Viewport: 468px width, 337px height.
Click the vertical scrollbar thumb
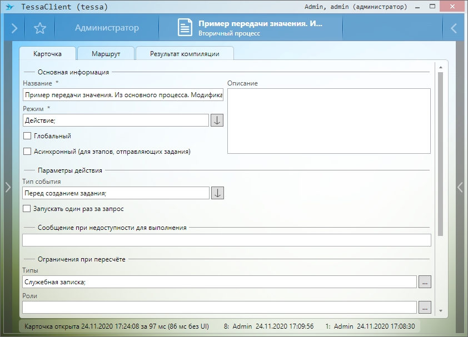(x=440, y=153)
